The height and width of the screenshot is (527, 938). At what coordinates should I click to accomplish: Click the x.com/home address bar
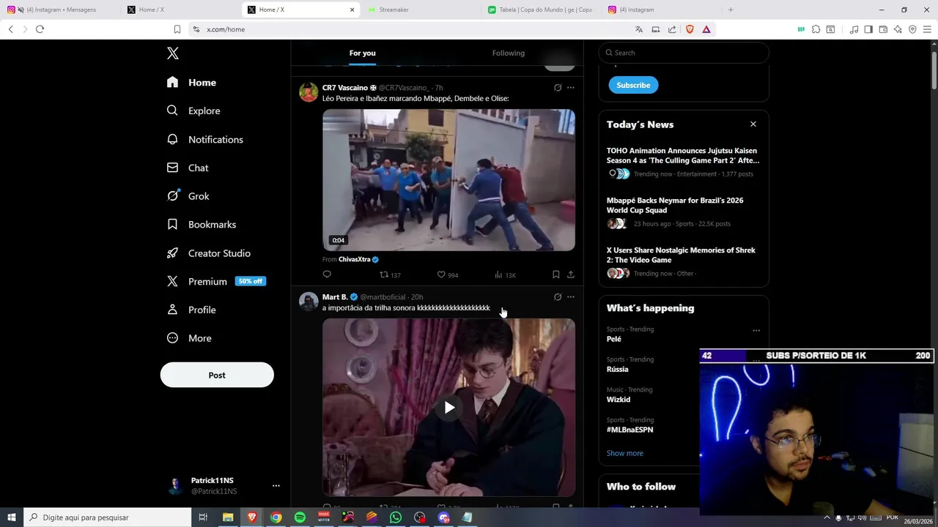click(410, 29)
